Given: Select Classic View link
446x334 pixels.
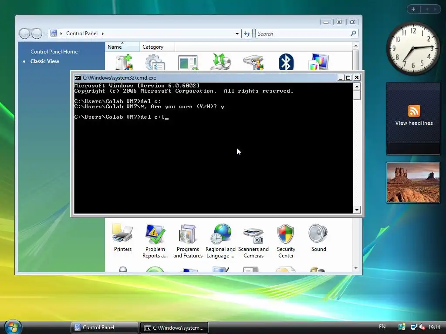Looking at the screenshot, I should coord(45,61).
